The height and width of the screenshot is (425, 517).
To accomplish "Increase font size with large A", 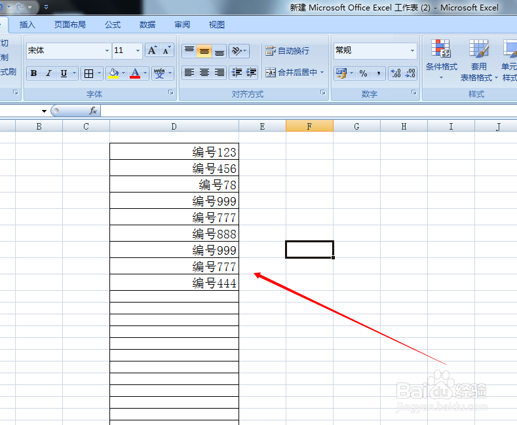I will [152, 50].
